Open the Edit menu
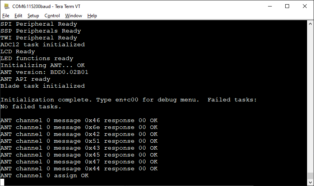 18,16
